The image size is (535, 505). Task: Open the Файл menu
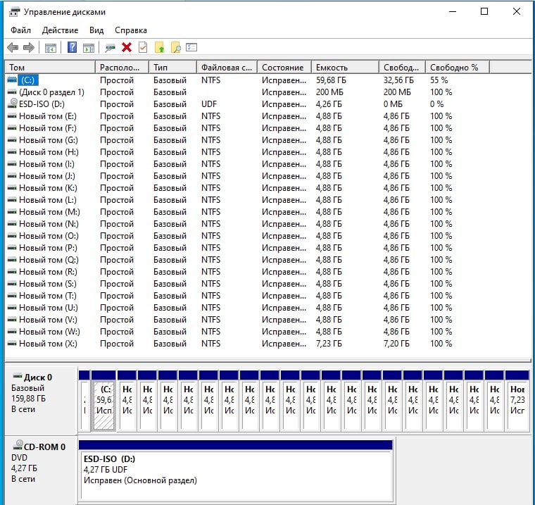tap(21, 30)
